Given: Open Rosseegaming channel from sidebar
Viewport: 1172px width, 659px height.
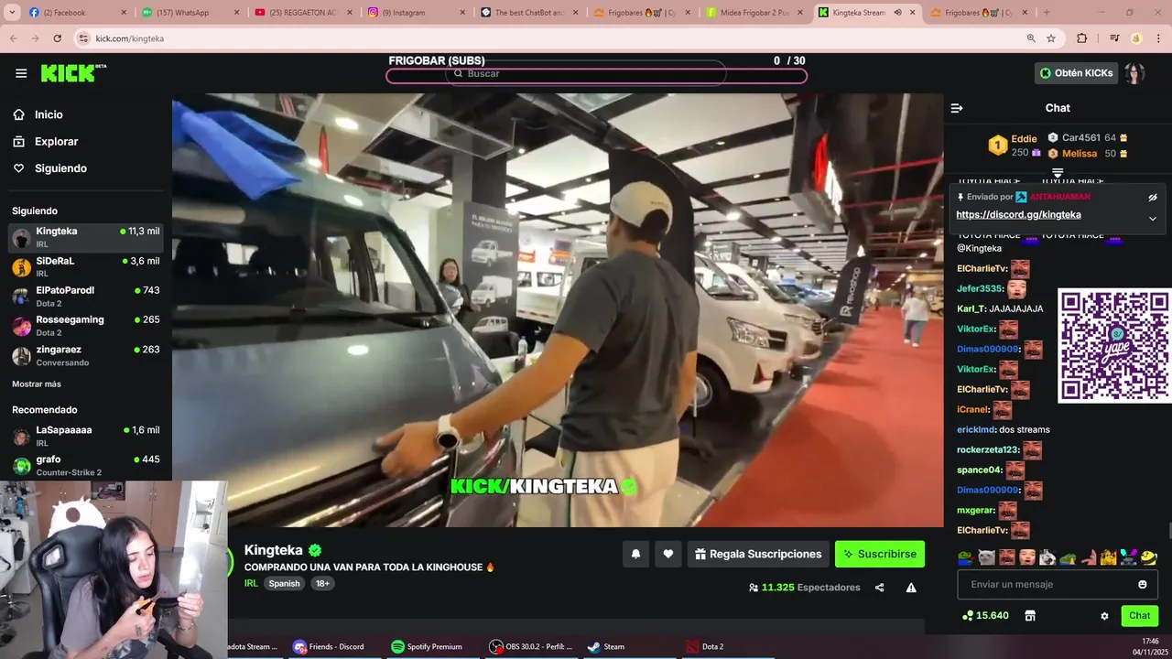Looking at the screenshot, I should coord(86,325).
